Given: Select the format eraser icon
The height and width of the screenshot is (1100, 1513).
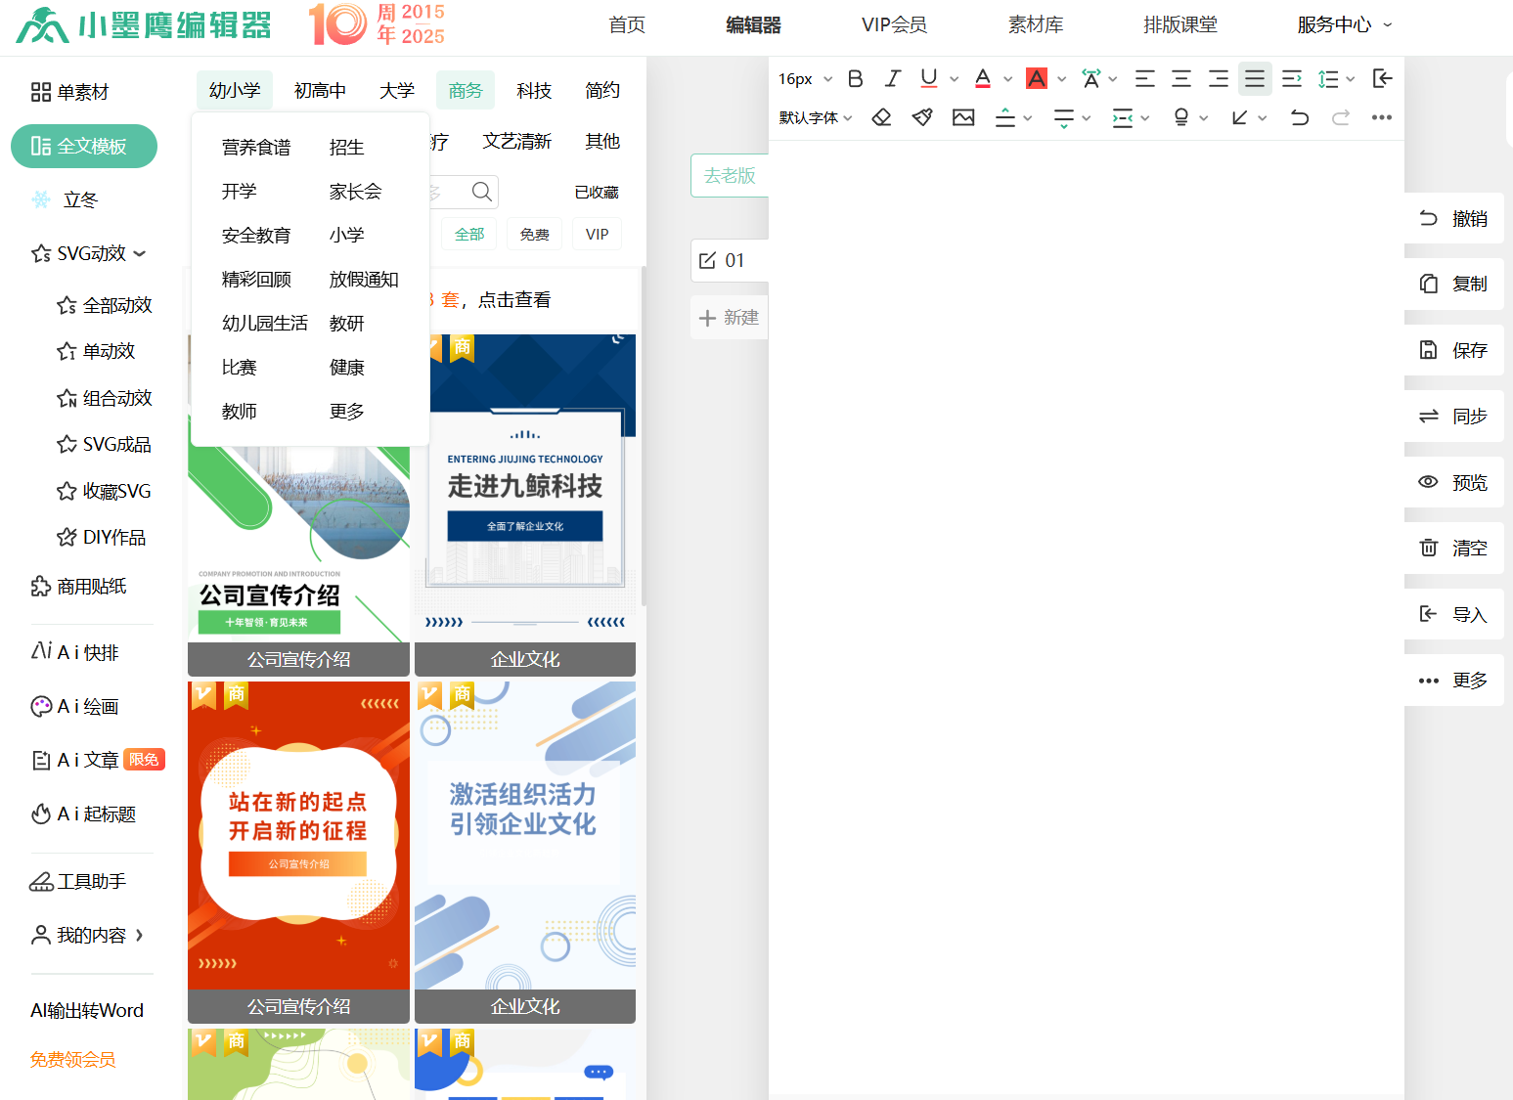Looking at the screenshot, I should click(x=881, y=116).
